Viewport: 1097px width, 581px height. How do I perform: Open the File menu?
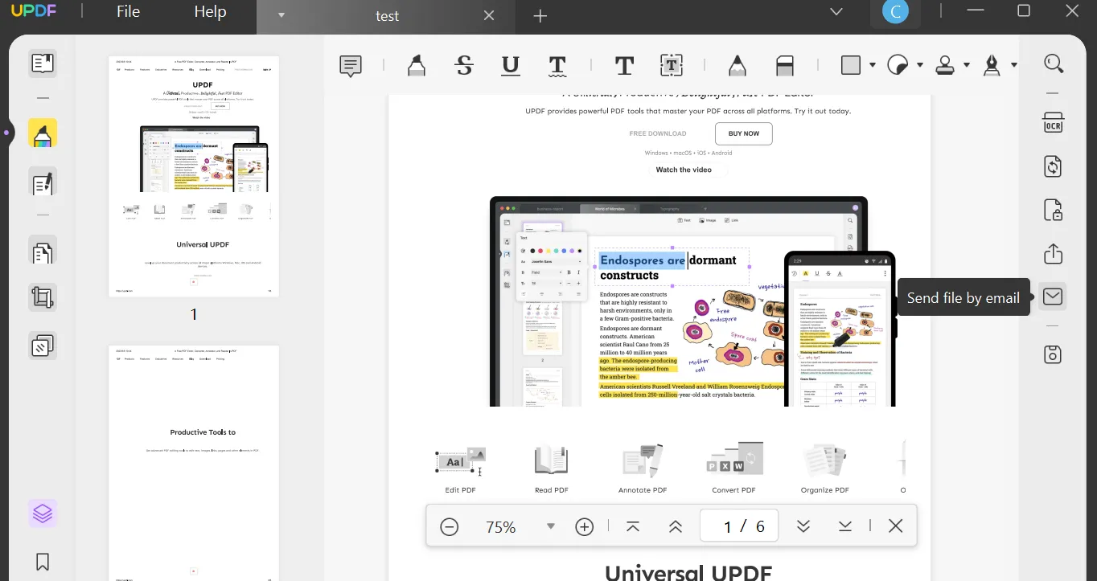coord(128,12)
